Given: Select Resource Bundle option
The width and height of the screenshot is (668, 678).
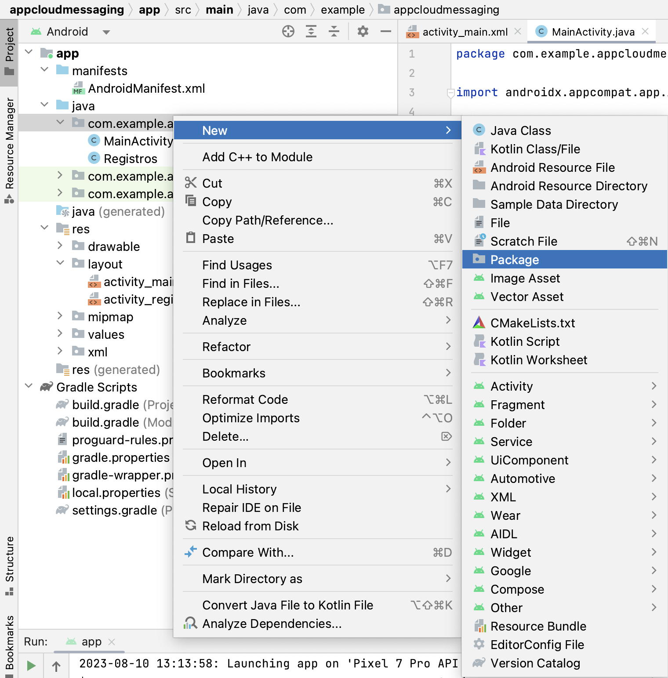Looking at the screenshot, I should pos(565,626).
